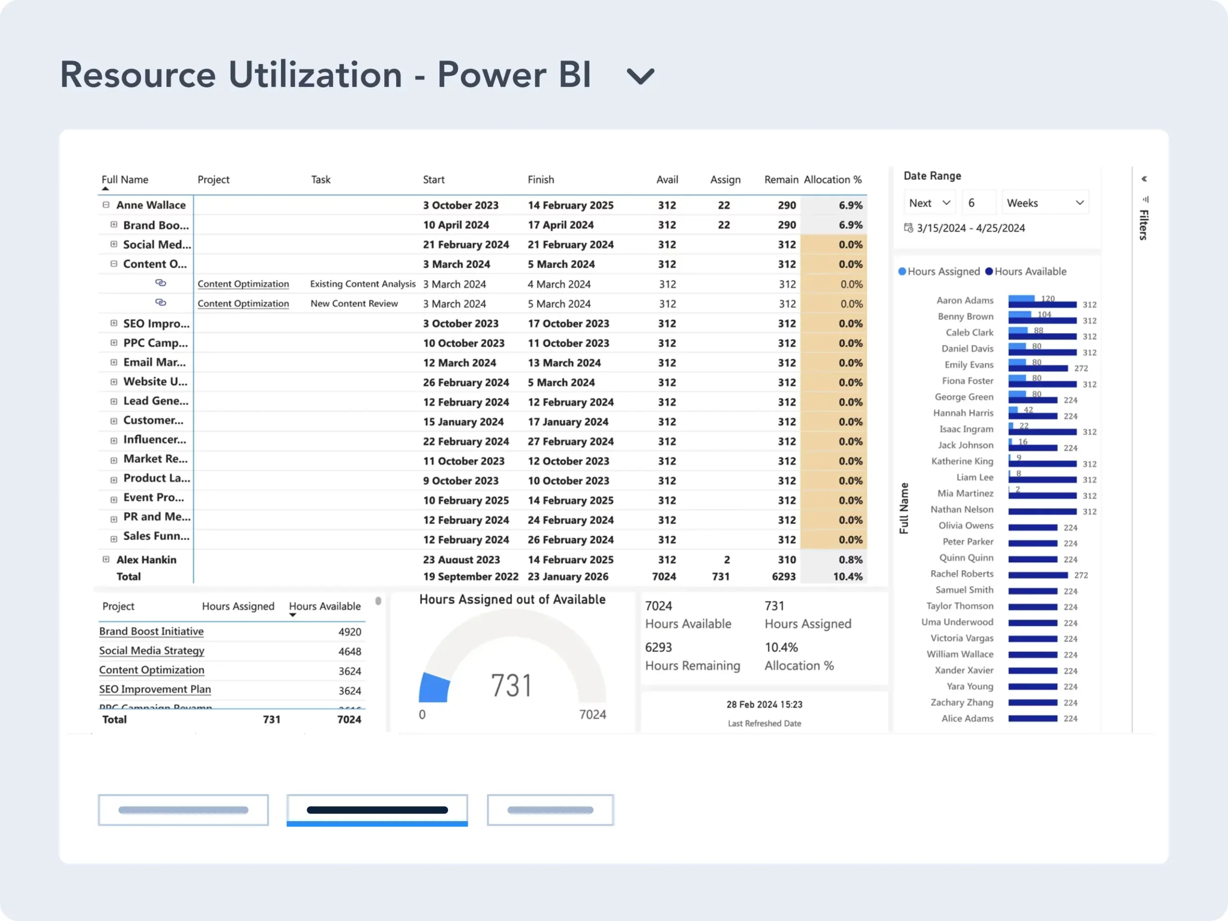
Task: Open the Next relative date dropdown
Action: click(930, 203)
